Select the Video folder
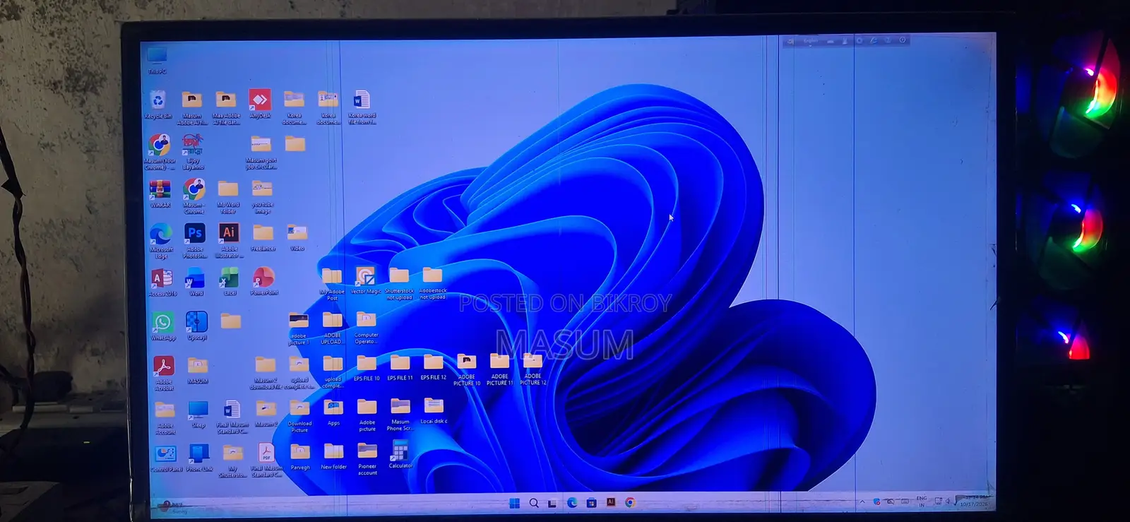This screenshot has width=1130, height=522. (x=297, y=238)
